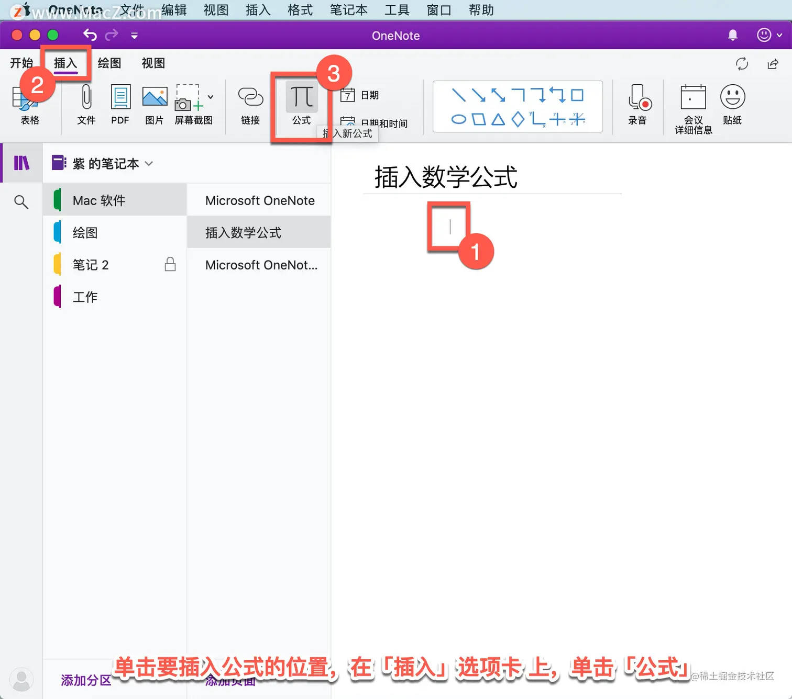Click the undo arrow in title bar
Screen dimensions: 792x699
(90, 35)
